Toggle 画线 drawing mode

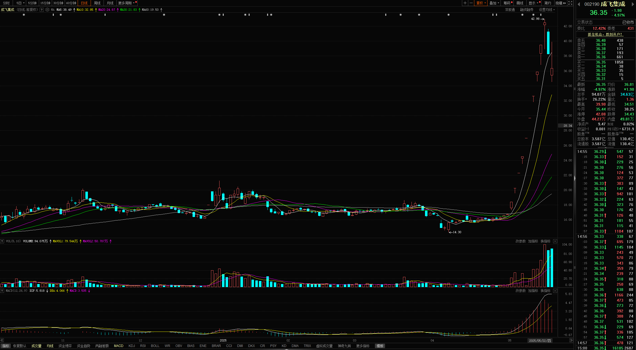pos(520,3)
